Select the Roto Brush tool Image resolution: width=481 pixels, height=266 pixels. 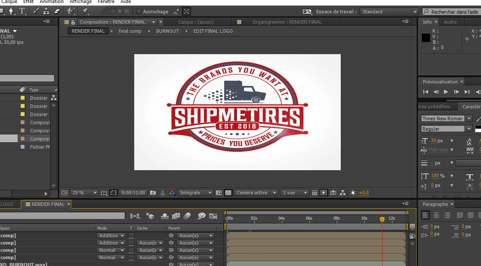point(71,11)
